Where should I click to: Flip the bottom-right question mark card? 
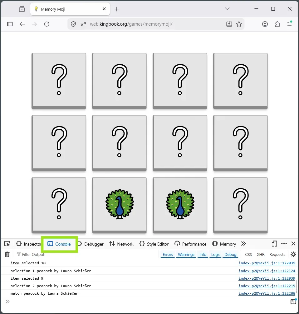(x=240, y=205)
